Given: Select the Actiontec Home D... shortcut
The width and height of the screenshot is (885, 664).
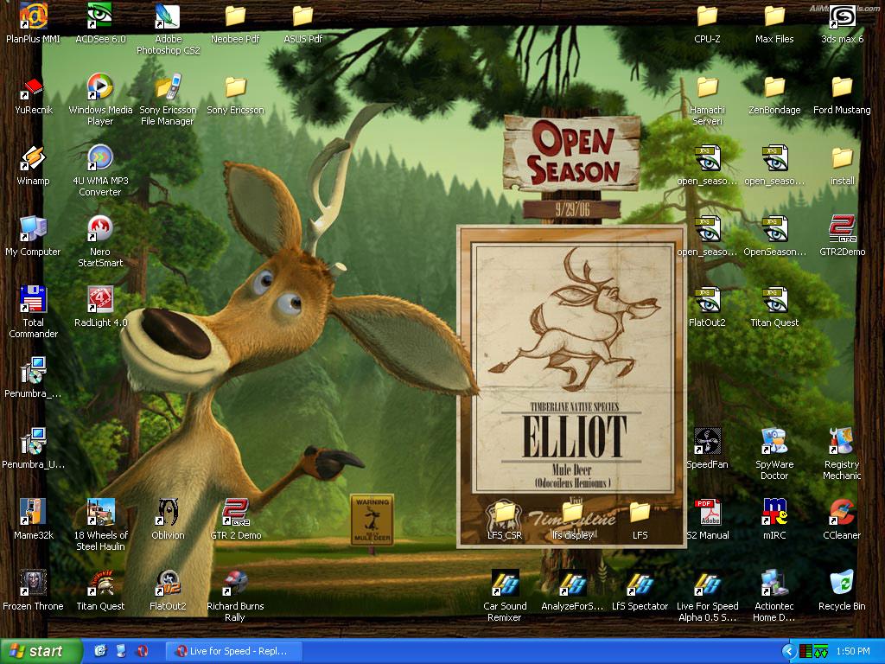Looking at the screenshot, I should pos(774,584).
